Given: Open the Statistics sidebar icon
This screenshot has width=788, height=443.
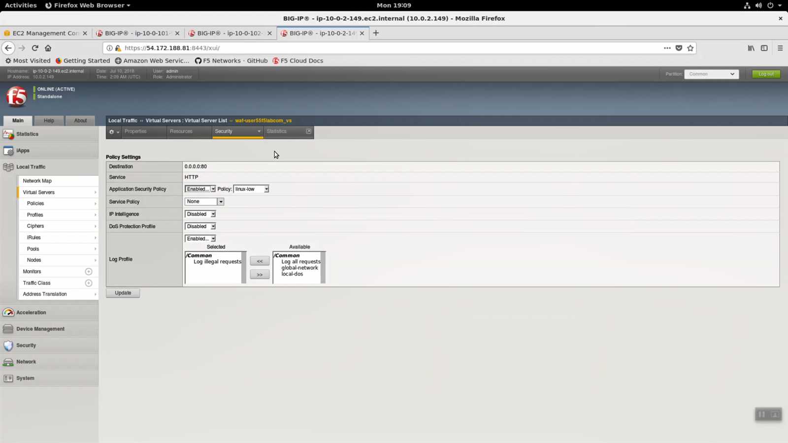Looking at the screenshot, I should tap(8, 134).
